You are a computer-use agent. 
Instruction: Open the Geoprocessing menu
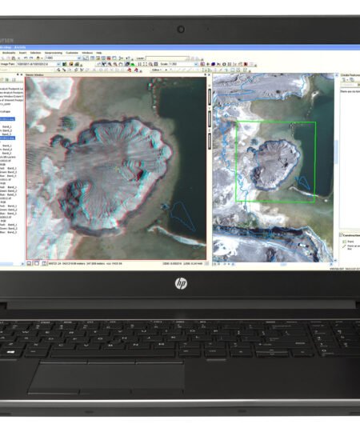point(54,53)
